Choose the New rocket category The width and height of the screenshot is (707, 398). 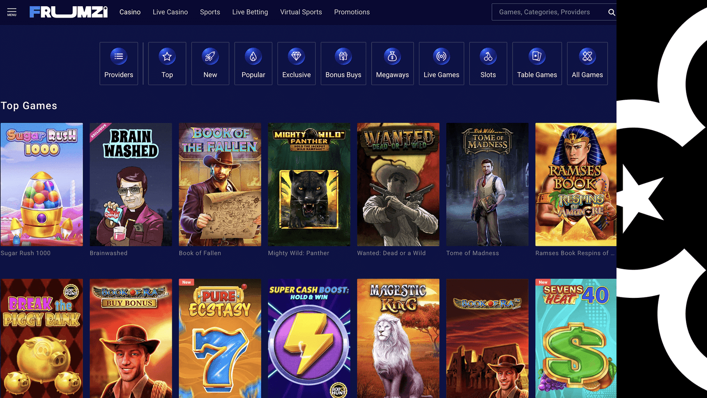pyautogui.click(x=210, y=64)
